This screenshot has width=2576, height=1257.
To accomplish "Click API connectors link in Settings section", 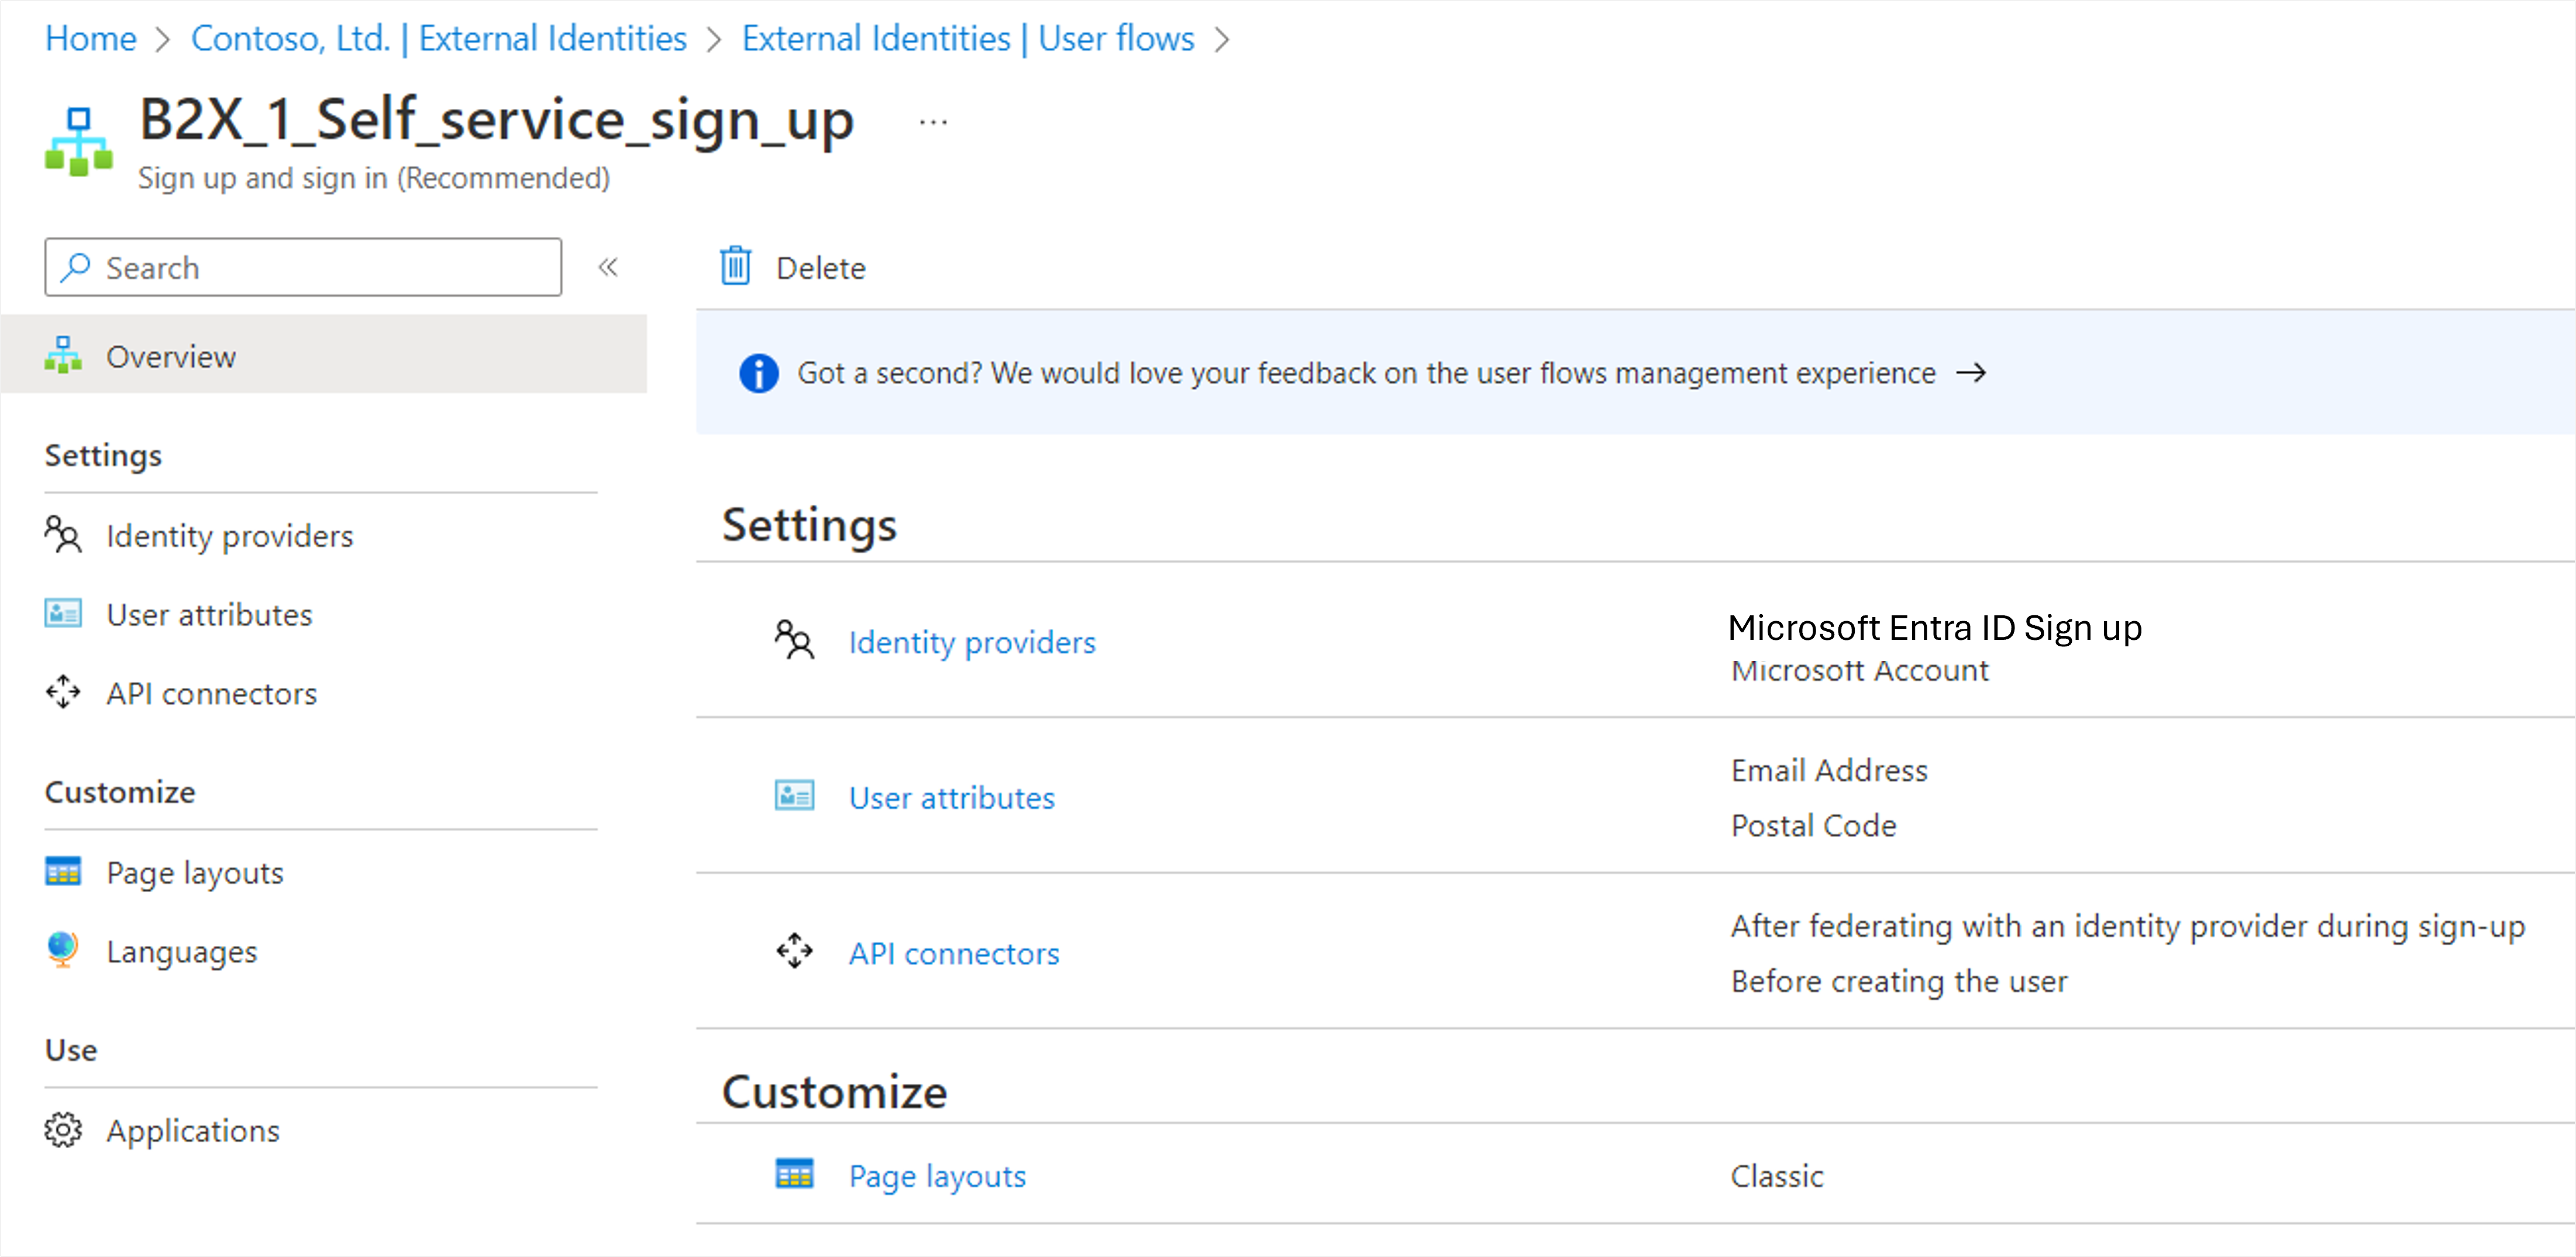I will click(953, 954).
